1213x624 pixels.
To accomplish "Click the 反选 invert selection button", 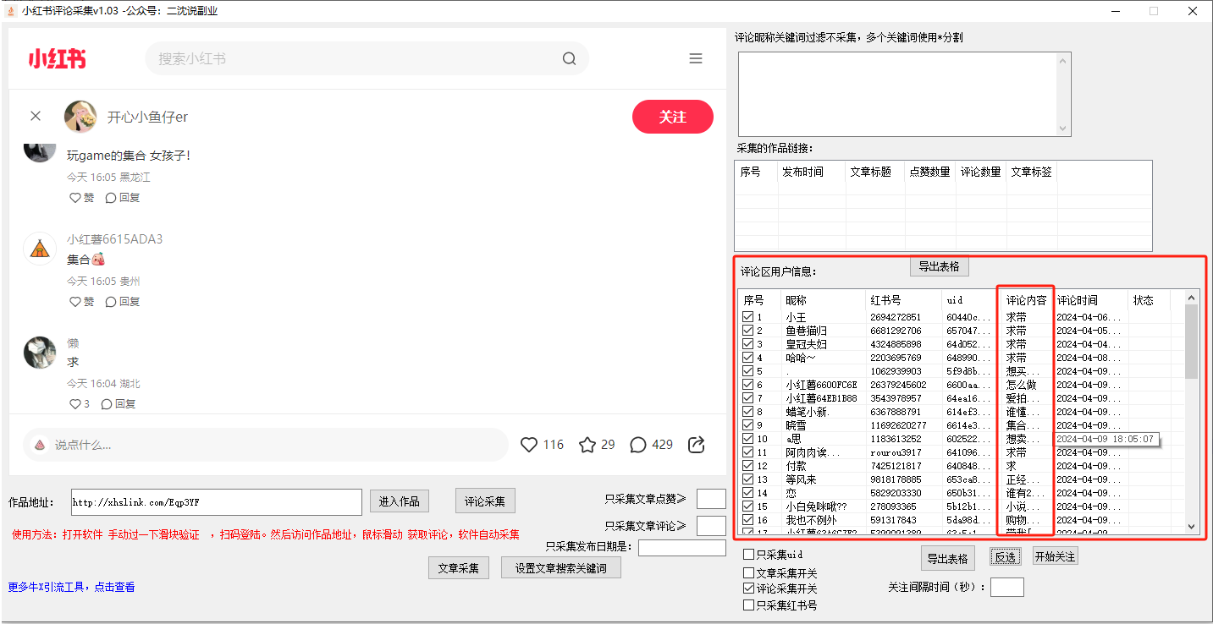I will 1005,556.
